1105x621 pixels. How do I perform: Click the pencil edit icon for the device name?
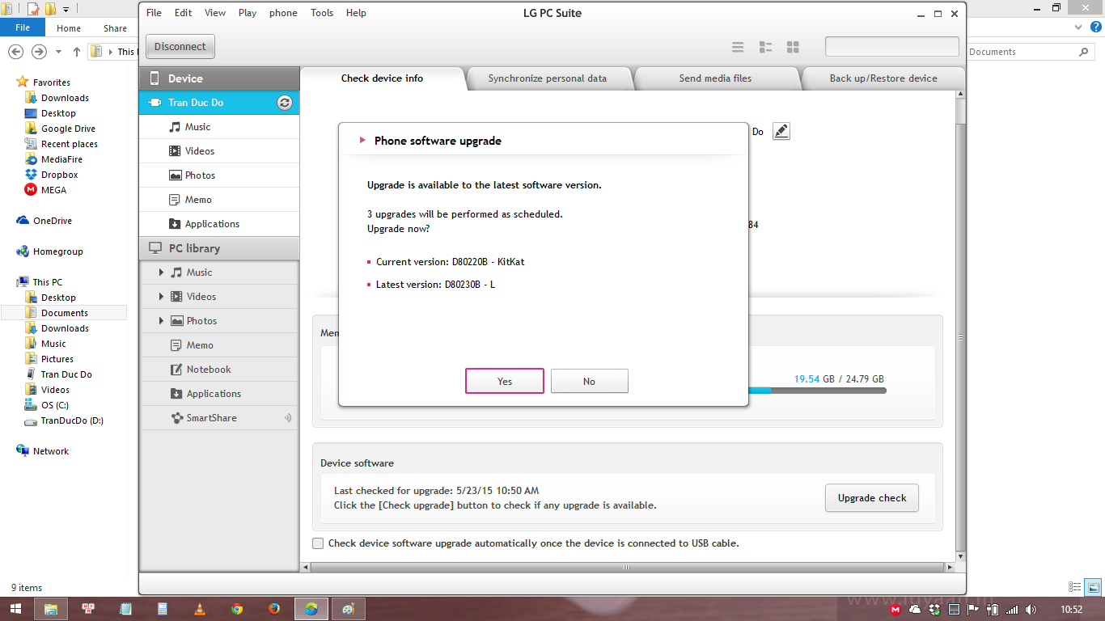click(781, 131)
